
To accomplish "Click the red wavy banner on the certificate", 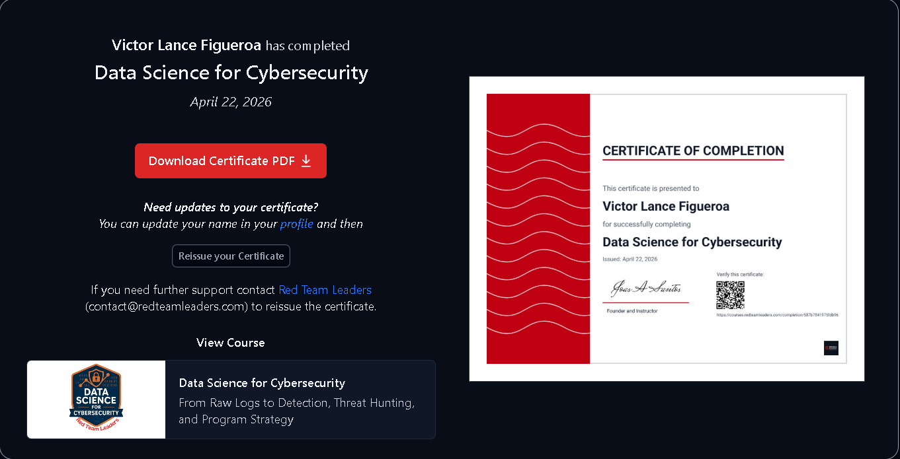I will point(538,229).
